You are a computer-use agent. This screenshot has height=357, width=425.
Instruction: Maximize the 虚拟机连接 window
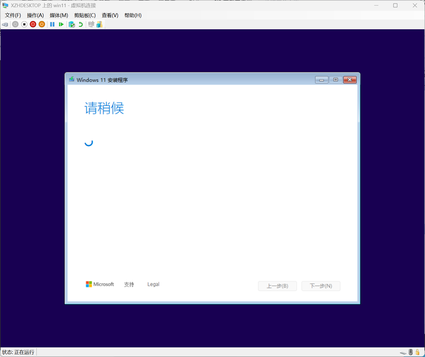[x=395, y=6]
